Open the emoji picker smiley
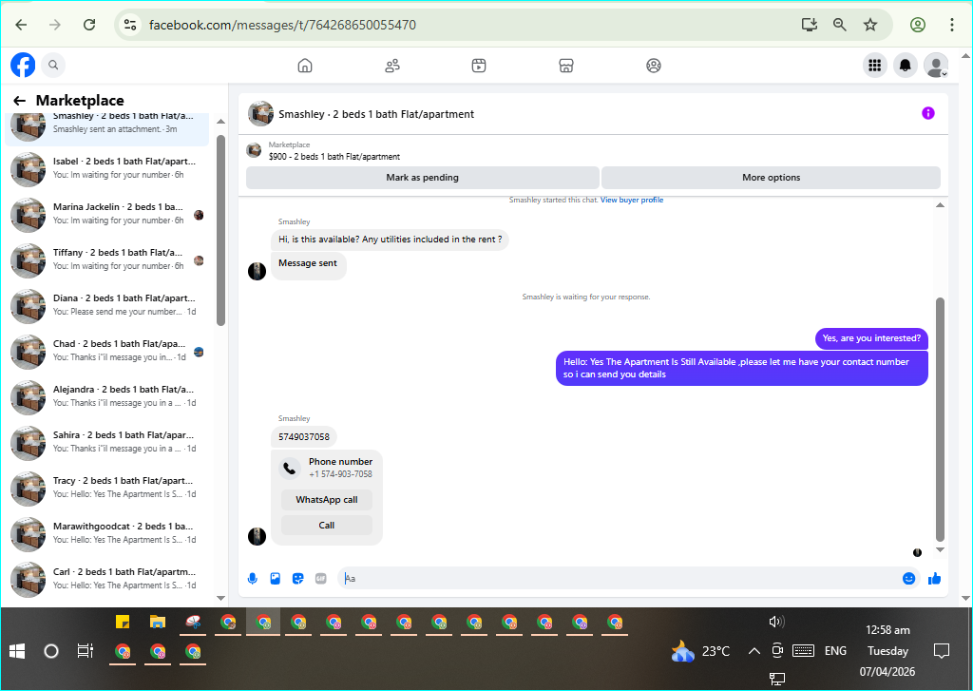The width and height of the screenshot is (973, 691). tap(909, 579)
